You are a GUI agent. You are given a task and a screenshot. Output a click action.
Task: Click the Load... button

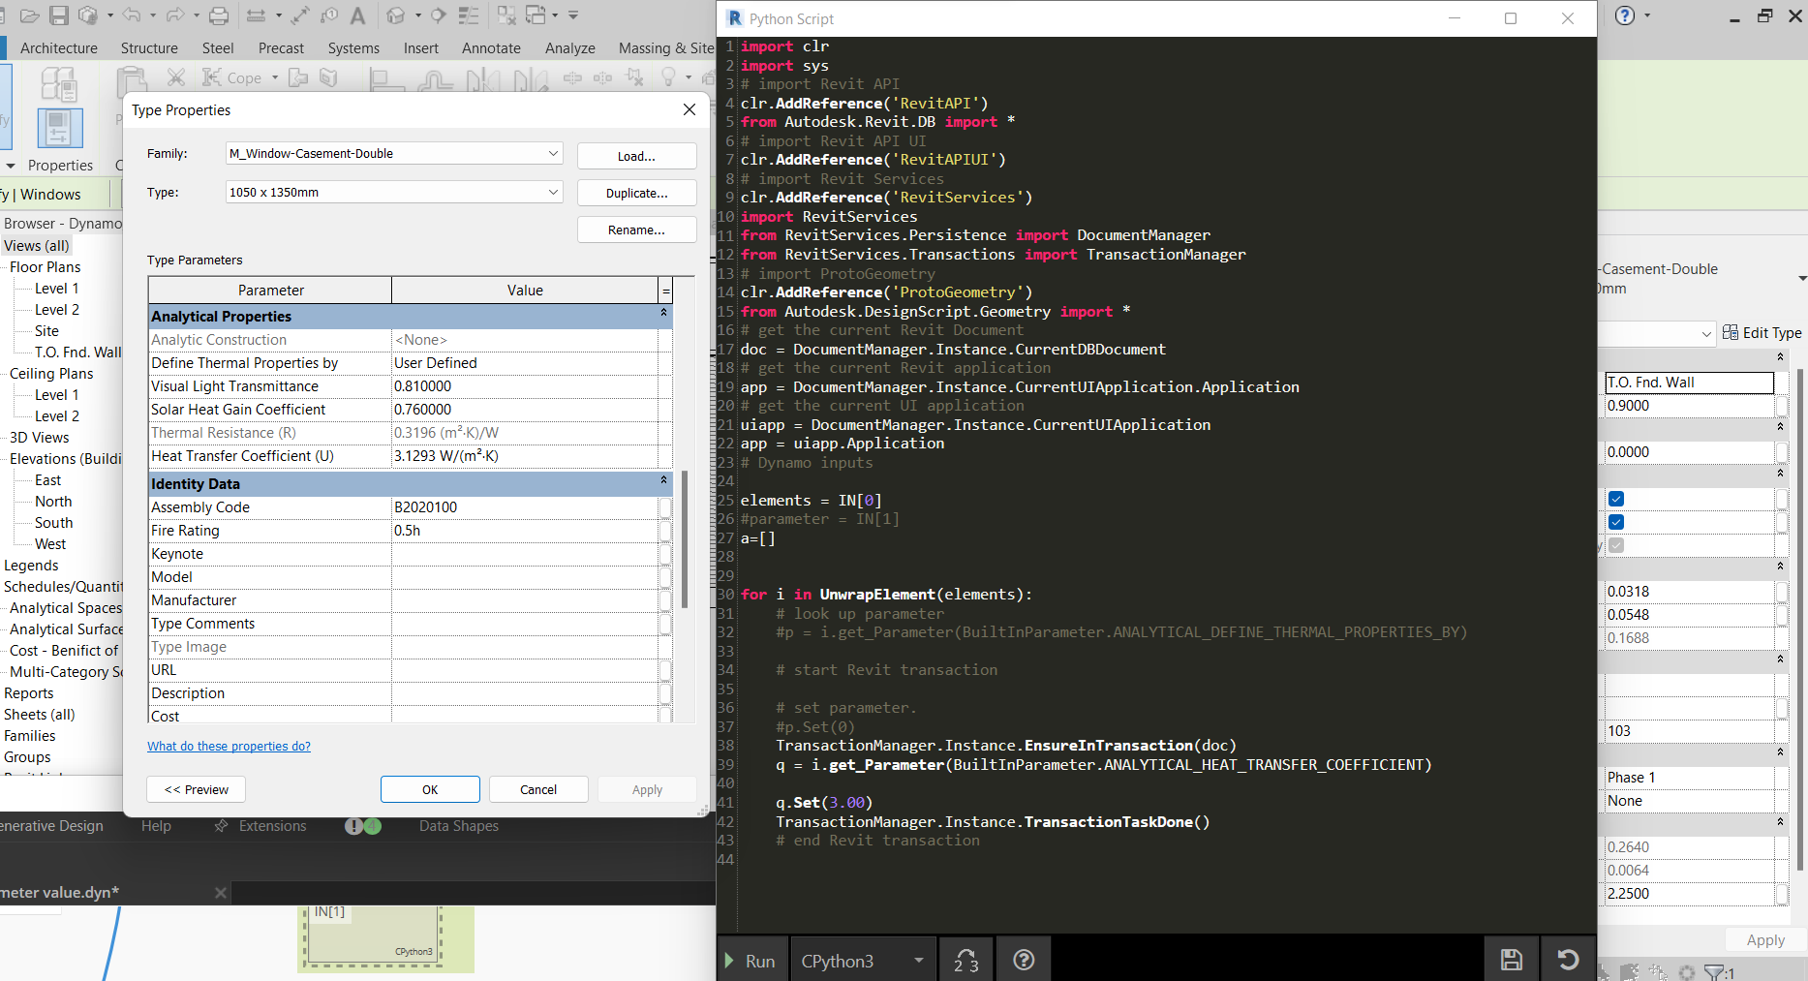[636, 156]
